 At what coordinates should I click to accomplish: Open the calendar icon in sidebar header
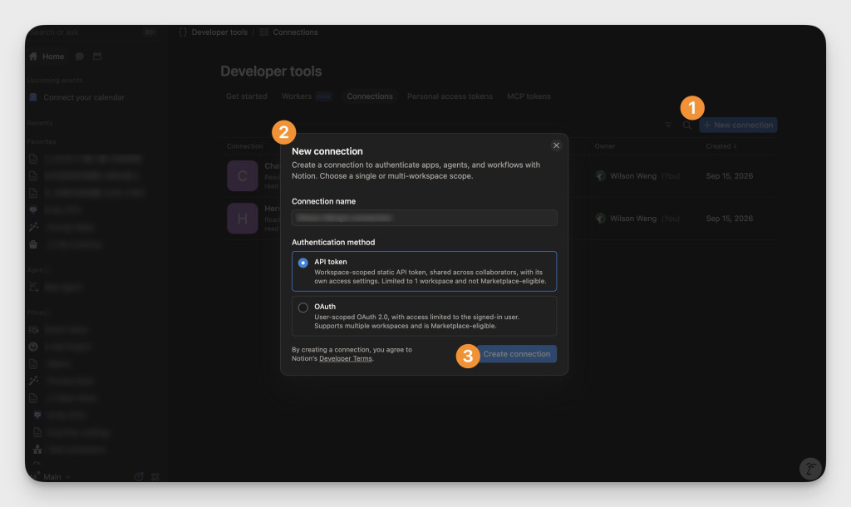tap(97, 57)
